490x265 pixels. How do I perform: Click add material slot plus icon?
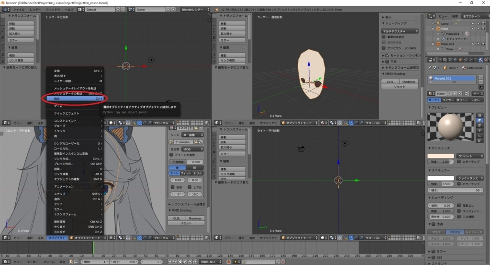[481, 77]
